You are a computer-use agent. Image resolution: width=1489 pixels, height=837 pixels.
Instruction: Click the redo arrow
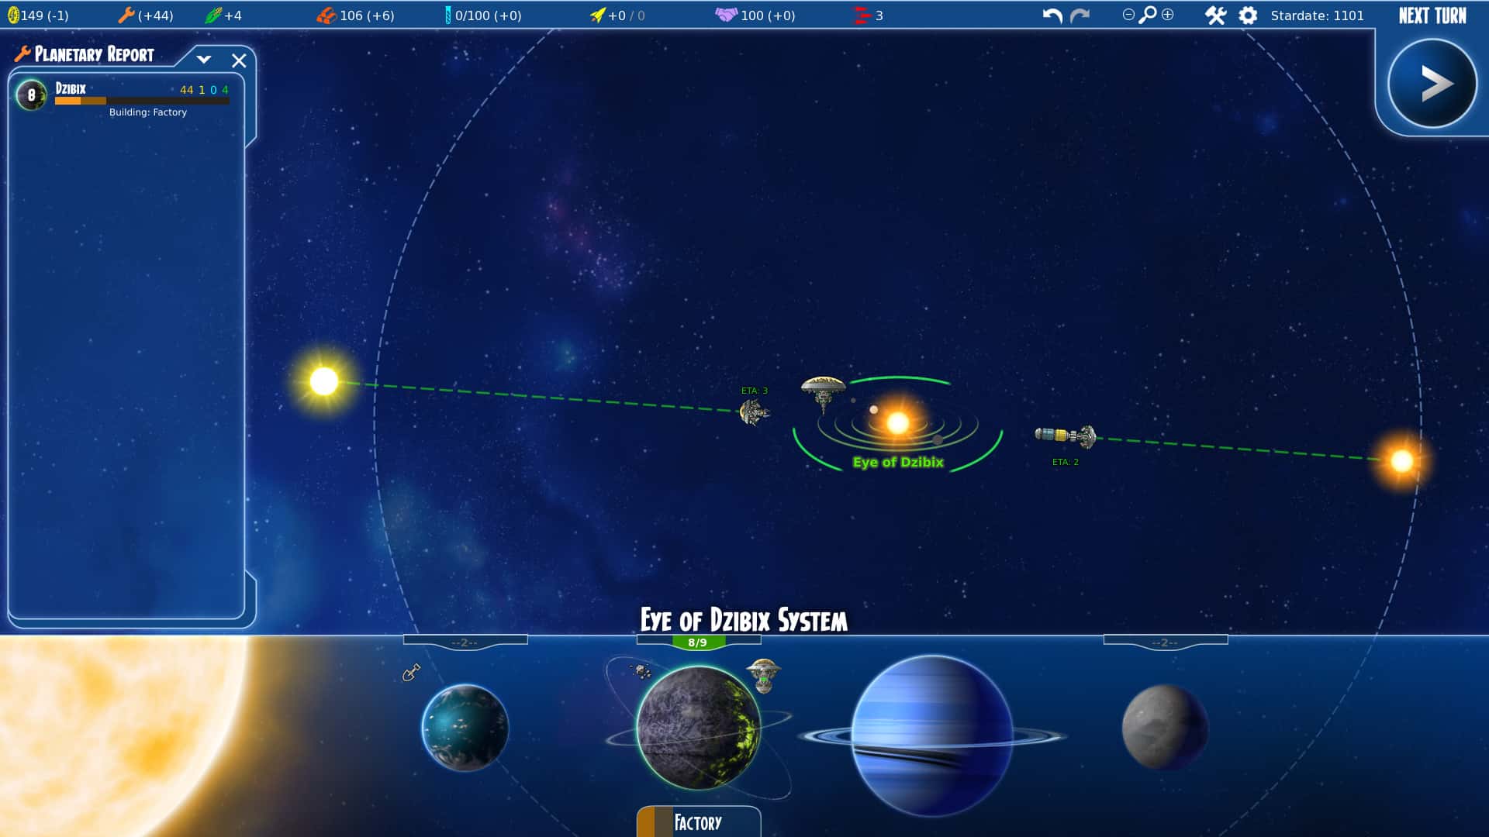[1080, 14]
